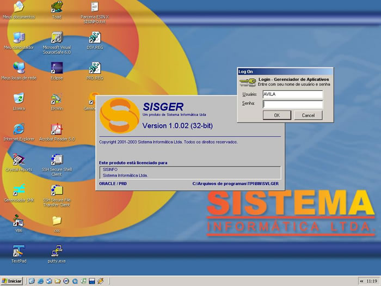This screenshot has height=286, width=381.
Task: Launch Acrobat Reader 5.0 shortcut
Action: 57,132
